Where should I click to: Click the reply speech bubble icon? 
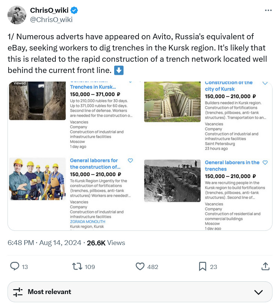(x=15, y=266)
